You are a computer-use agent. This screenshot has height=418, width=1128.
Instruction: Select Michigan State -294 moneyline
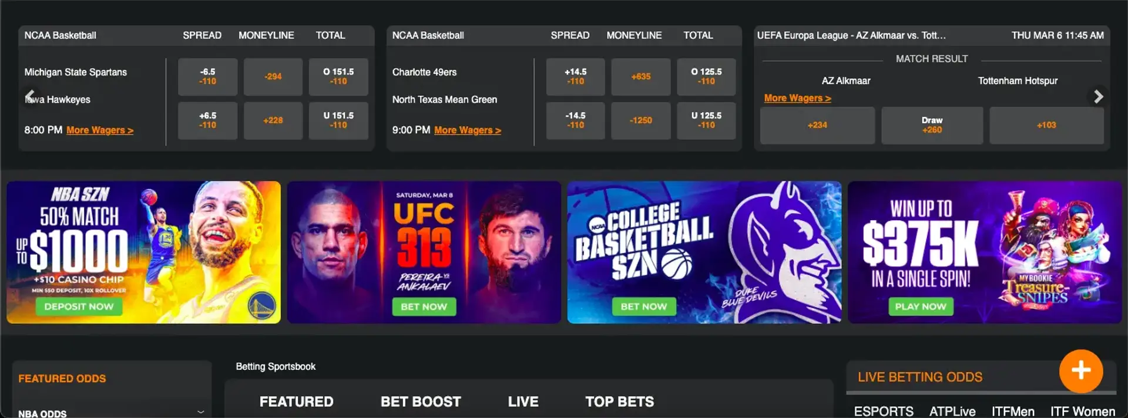coord(273,76)
